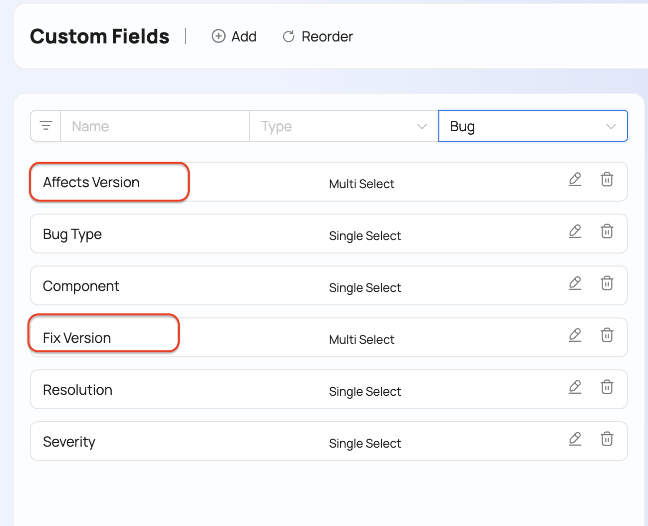This screenshot has height=526, width=648.
Task: Click pencil icon on Resolution row
Action: (575, 387)
